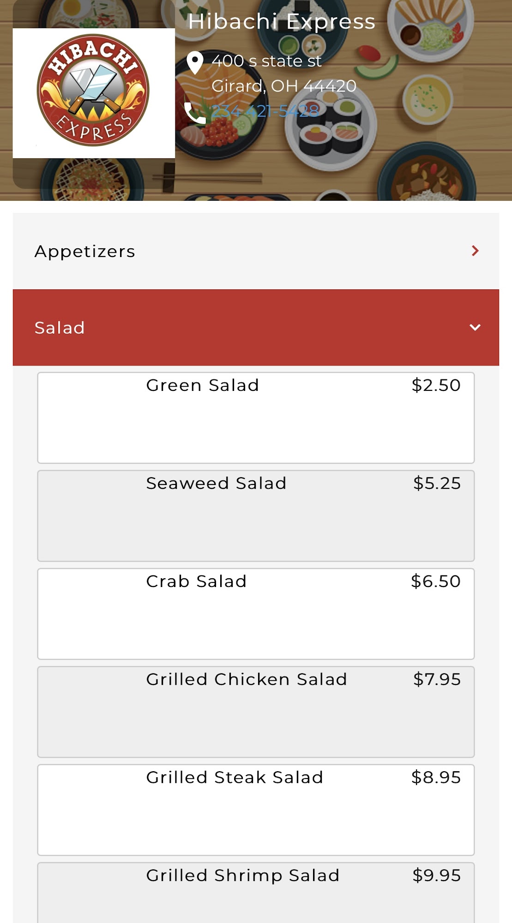This screenshot has width=512, height=923.
Task: Collapse the Salad section chevron
Action: tap(475, 328)
